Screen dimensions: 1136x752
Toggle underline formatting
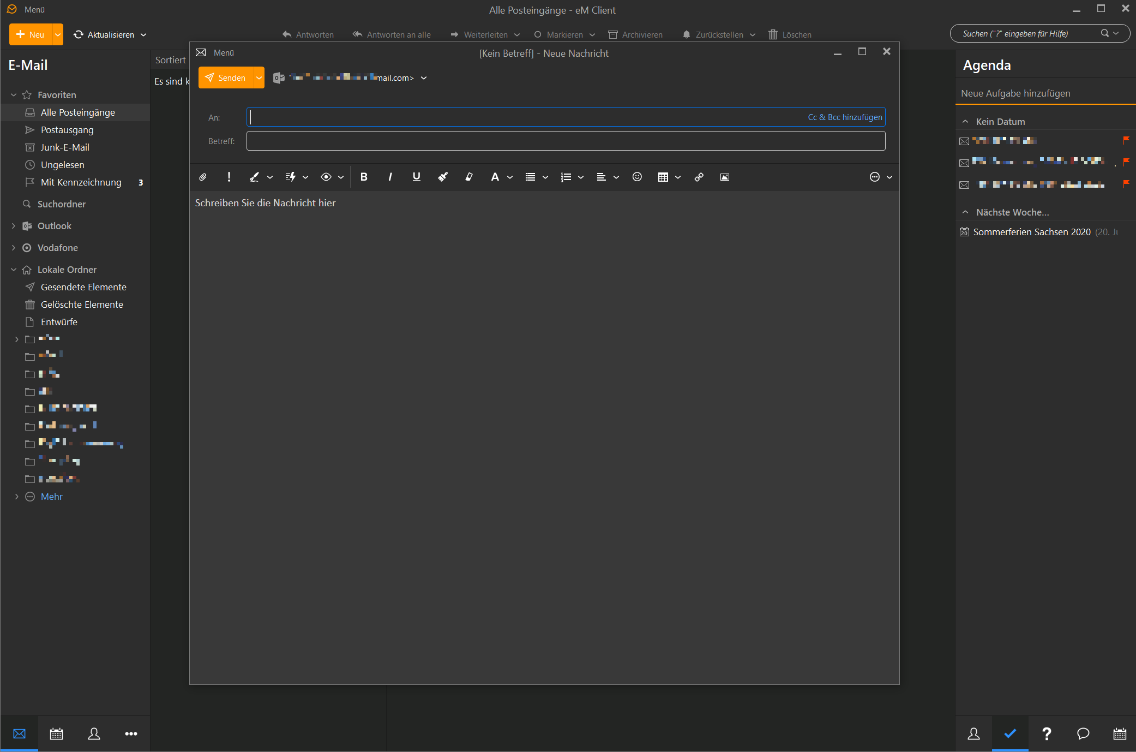coord(416,177)
